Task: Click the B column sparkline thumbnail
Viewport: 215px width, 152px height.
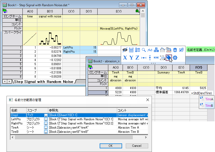Action: click(x=50, y=38)
